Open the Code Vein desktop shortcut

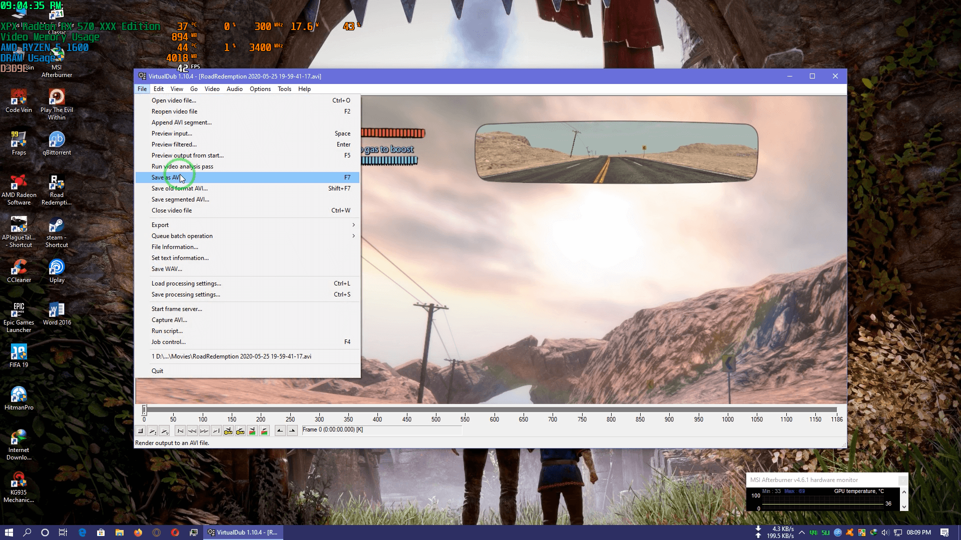[19, 100]
